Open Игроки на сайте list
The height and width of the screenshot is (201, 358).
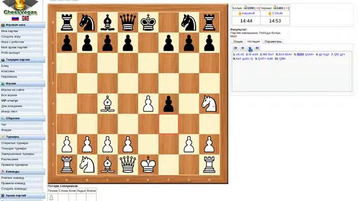pos(12,90)
